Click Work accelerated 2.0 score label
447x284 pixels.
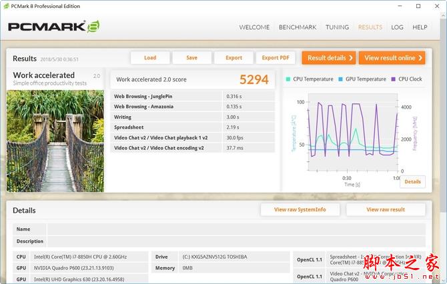pyautogui.click(x=151, y=79)
